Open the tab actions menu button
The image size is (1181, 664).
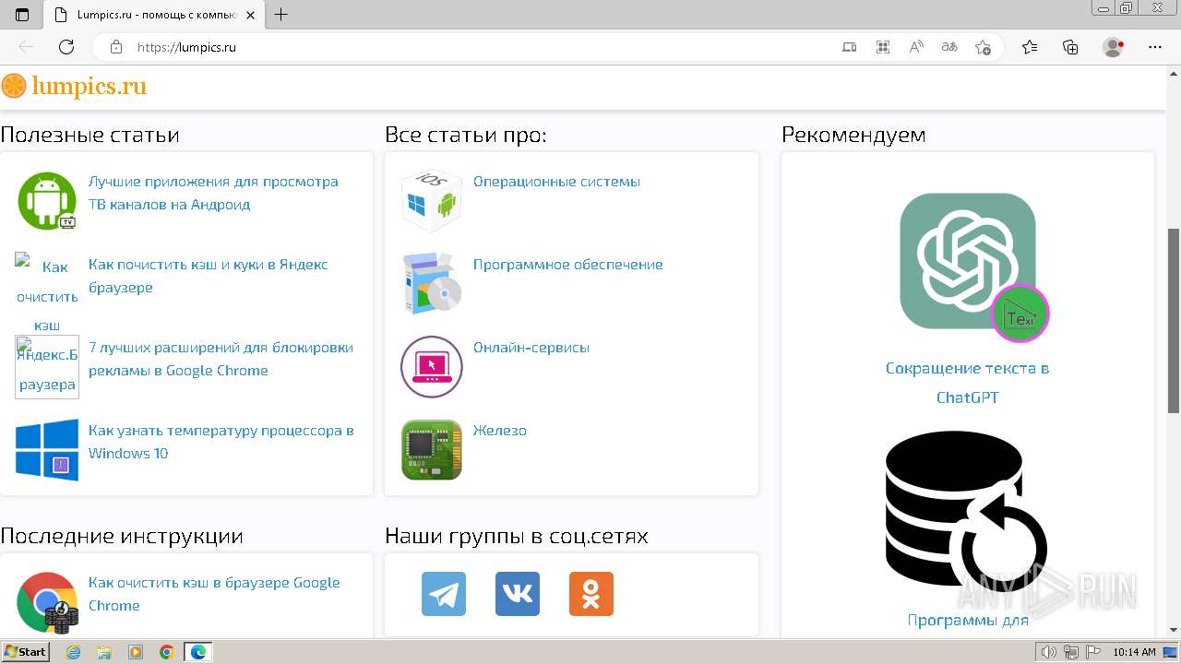click(22, 15)
